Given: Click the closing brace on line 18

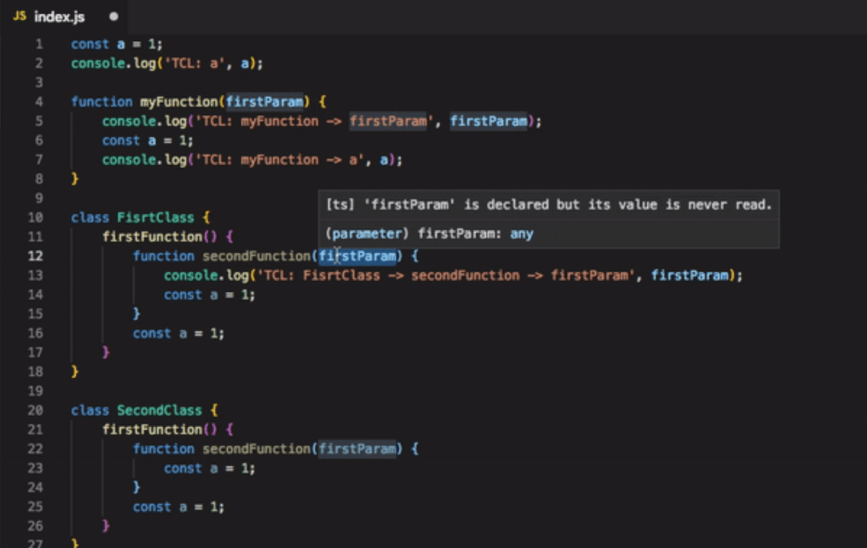Looking at the screenshot, I should coord(76,371).
